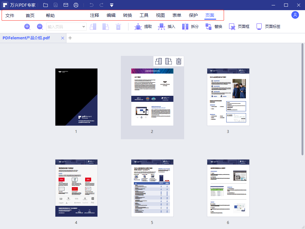The image size is (305, 229).
Task: Open the user account avatar icon
Action: [x=295, y=15]
